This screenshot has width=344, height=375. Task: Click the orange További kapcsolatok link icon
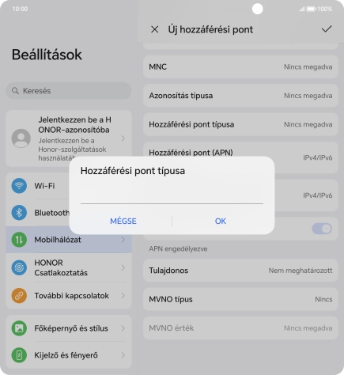coord(19,295)
